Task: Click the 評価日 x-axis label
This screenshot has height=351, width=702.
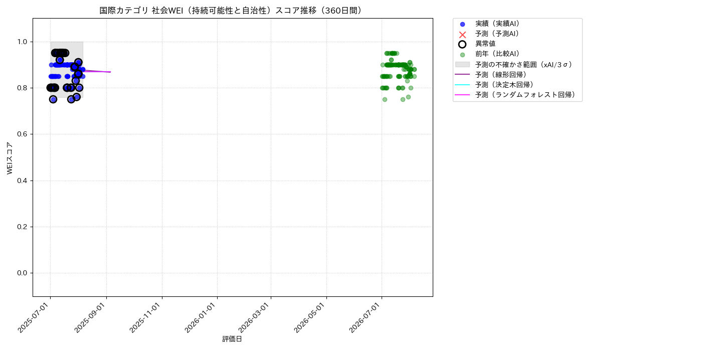Action: point(232,339)
